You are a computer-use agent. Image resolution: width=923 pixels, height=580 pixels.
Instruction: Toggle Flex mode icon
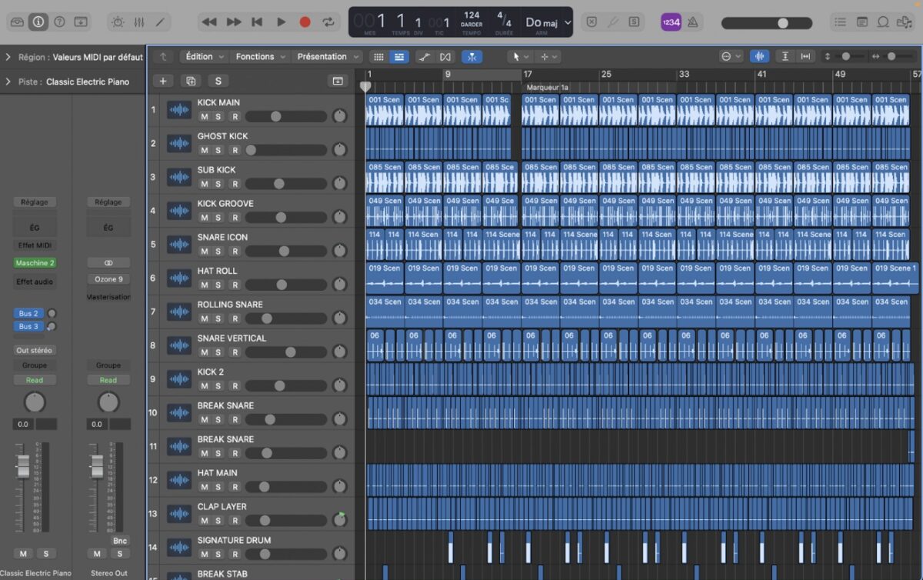coord(445,56)
